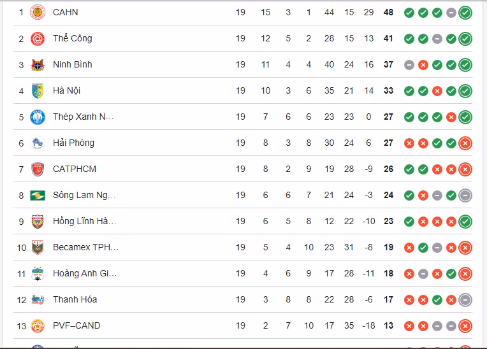Click the Thanh Hóa team logo
Screen dimensions: 487x349
pos(38,299)
